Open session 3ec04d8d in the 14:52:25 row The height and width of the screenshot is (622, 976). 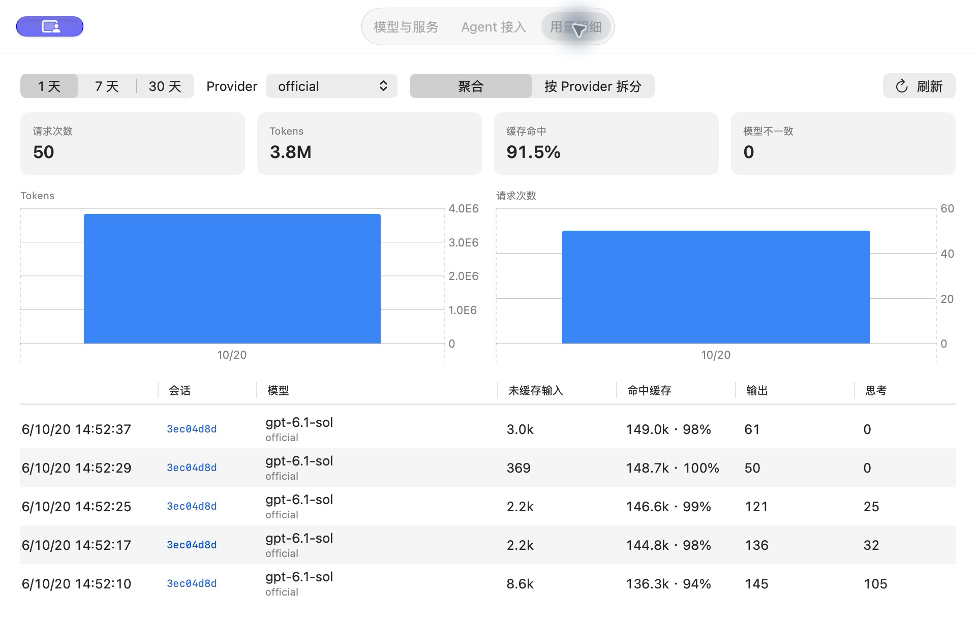pos(192,506)
